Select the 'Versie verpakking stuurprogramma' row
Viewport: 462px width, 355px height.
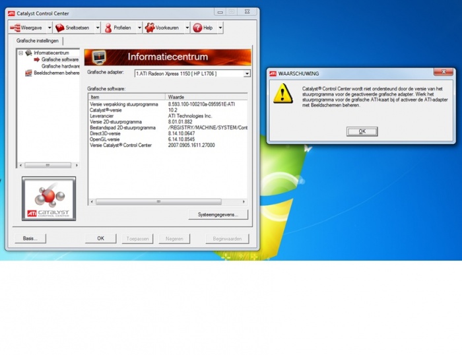(168, 104)
